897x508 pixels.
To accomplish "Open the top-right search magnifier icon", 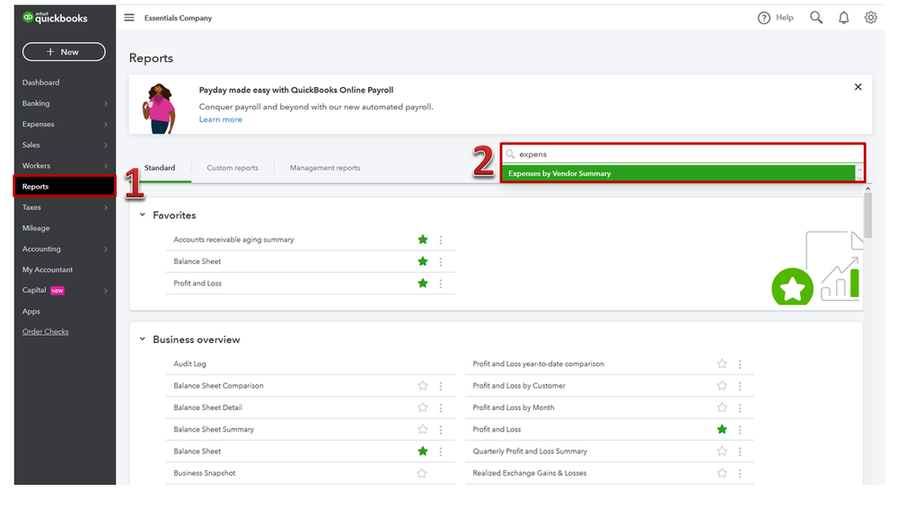I will point(816,18).
